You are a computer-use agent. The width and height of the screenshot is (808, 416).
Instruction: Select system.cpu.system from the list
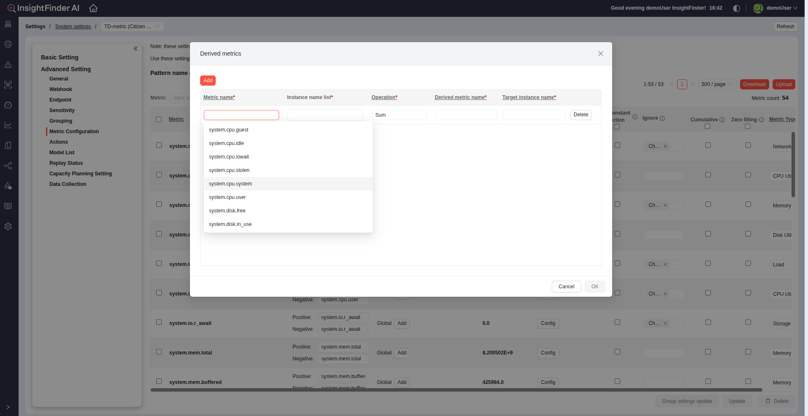coord(230,184)
